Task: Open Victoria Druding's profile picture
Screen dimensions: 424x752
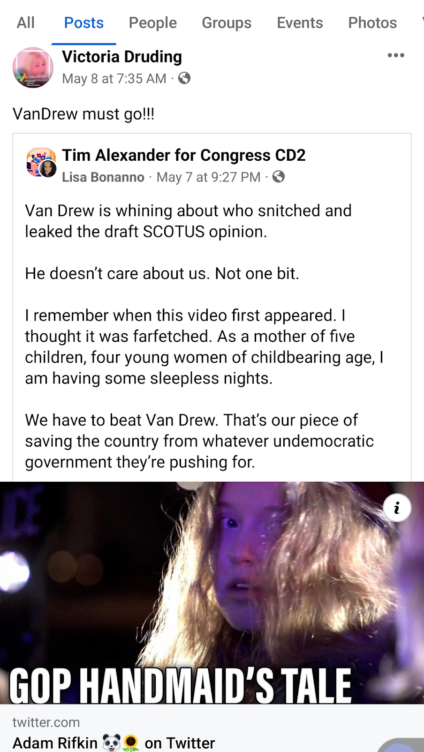Action: click(33, 68)
